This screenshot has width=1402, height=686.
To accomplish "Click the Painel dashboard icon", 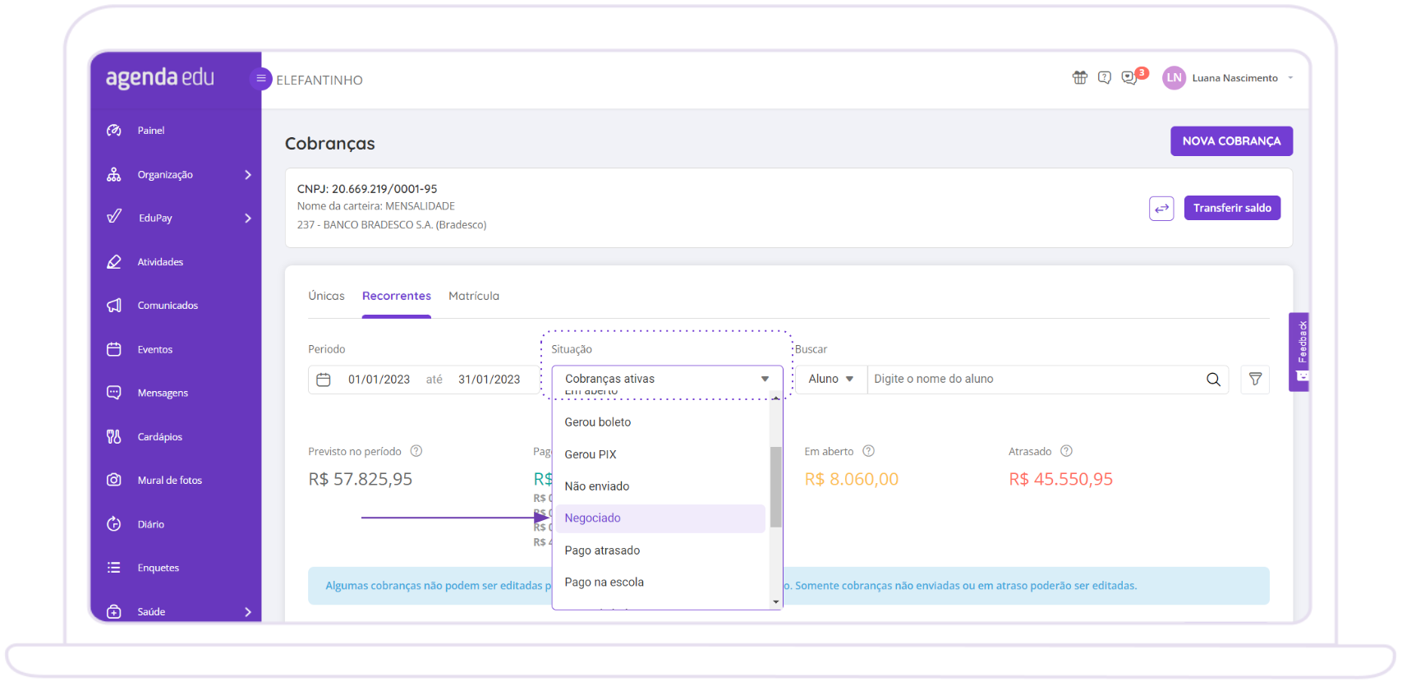I will coord(114,131).
